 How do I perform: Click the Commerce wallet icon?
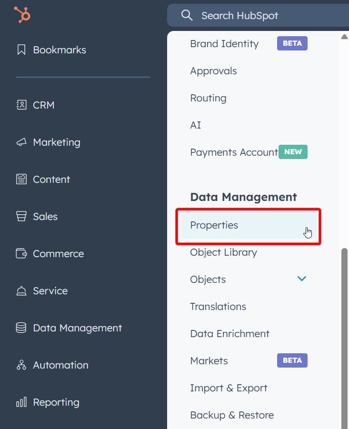[21, 254]
